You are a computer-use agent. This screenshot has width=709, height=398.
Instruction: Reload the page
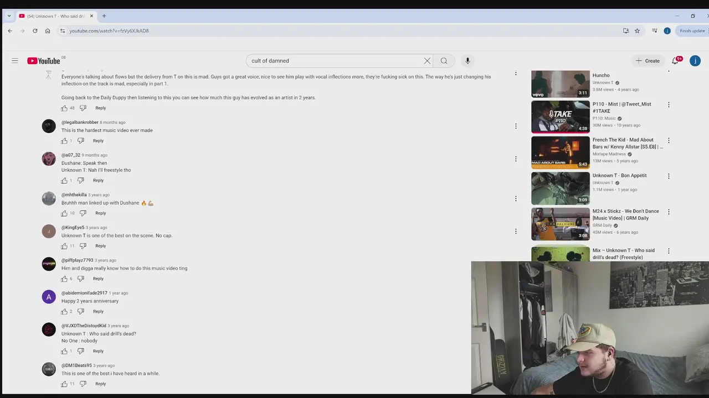pos(35,31)
